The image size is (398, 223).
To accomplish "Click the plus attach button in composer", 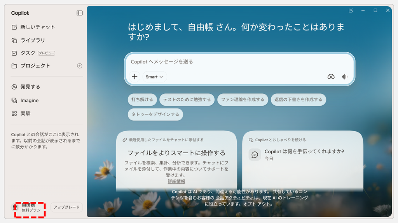I will (x=134, y=77).
